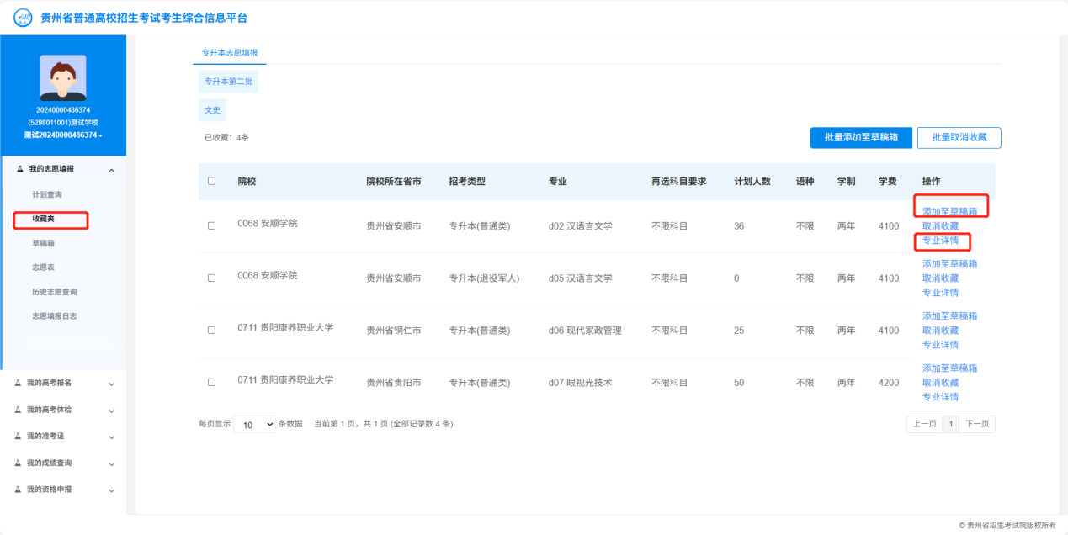This screenshot has height=535, width=1068.
Task: Open the rows-per-page dropdown showing 10
Action: [x=254, y=425]
